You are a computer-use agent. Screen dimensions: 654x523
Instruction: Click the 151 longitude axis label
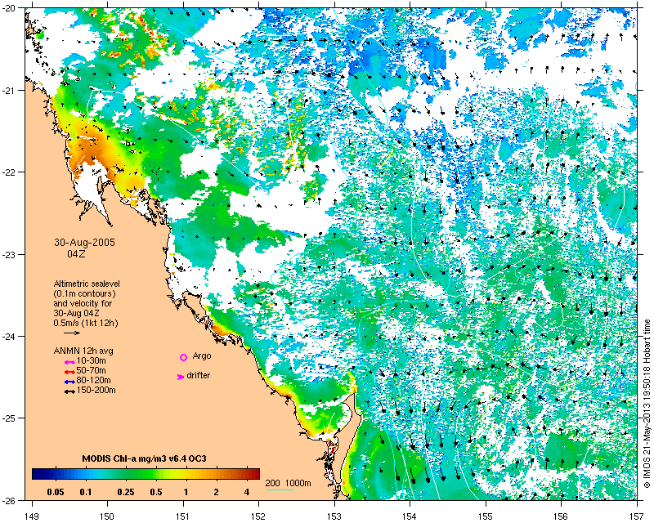tap(183, 516)
